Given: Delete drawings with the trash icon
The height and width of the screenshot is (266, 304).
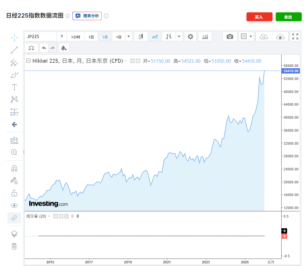Looking at the screenshot, I should [x=14, y=246].
